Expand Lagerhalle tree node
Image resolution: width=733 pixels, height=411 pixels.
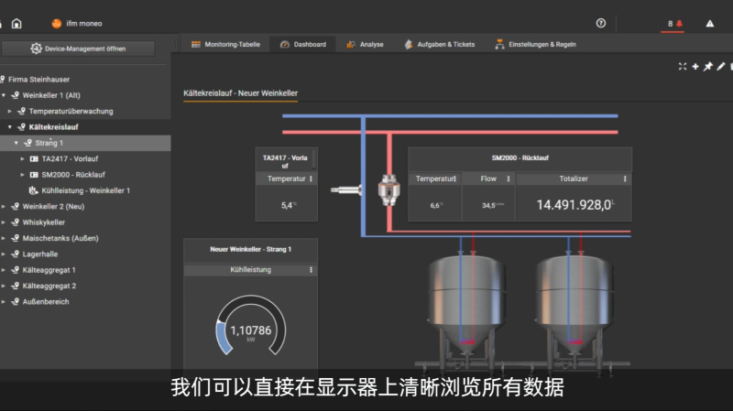tap(4, 254)
